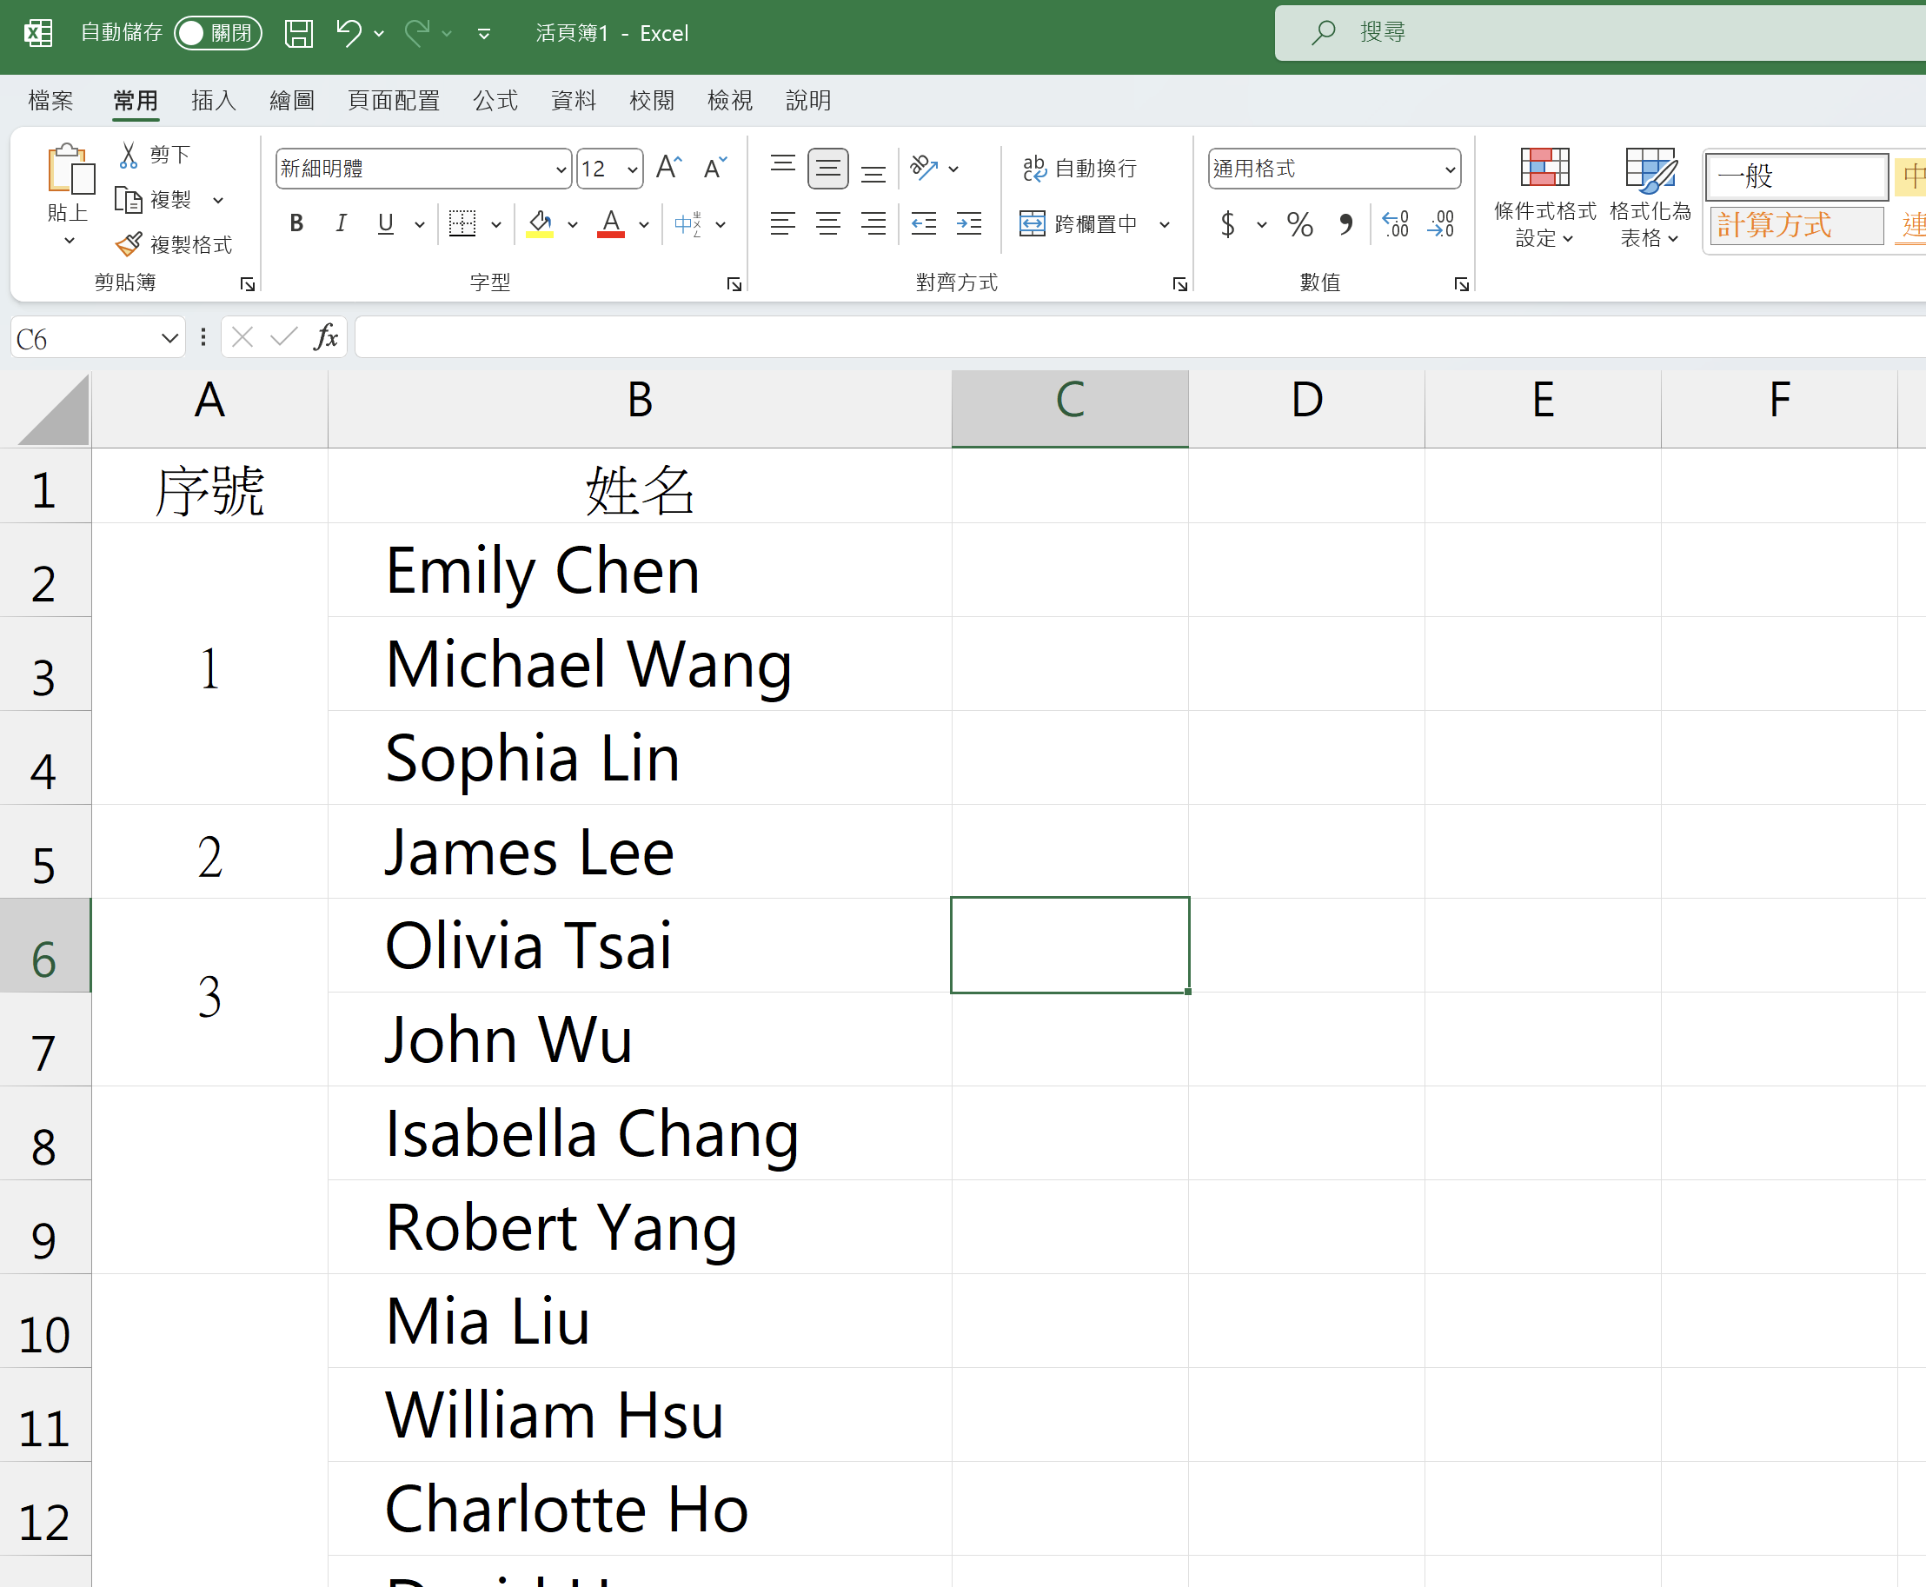Click the Format Painter brush icon
The height and width of the screenshot is (1587, 1926).
click(x=129, y=244)
